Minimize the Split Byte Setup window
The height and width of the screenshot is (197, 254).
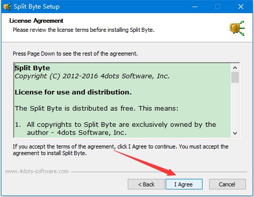195,7
